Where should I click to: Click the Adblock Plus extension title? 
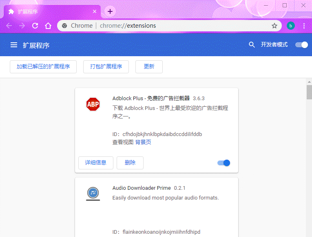[151, 98]
